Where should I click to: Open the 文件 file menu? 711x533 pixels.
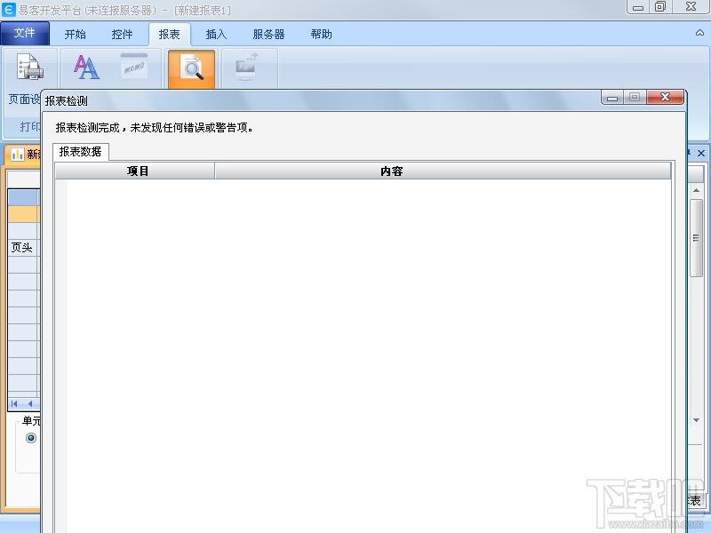coord(25,33)
